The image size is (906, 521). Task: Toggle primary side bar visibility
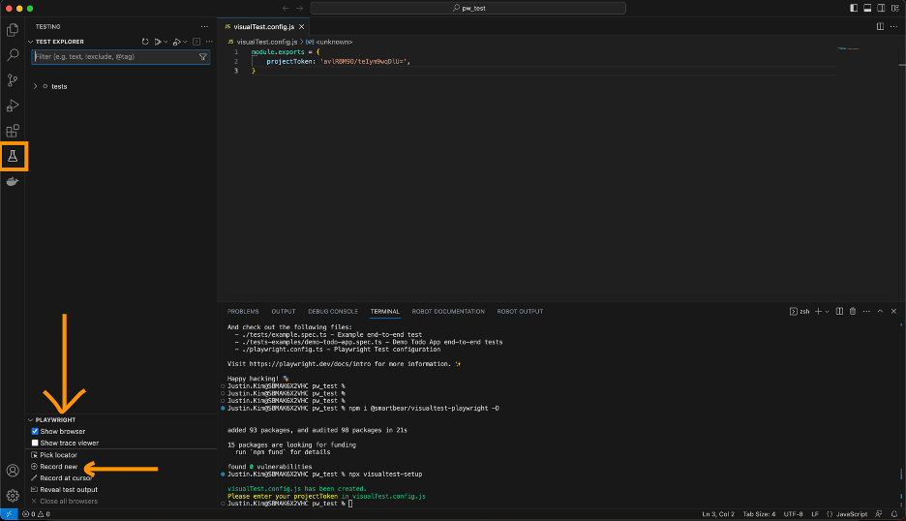click(x=854, y=8)
